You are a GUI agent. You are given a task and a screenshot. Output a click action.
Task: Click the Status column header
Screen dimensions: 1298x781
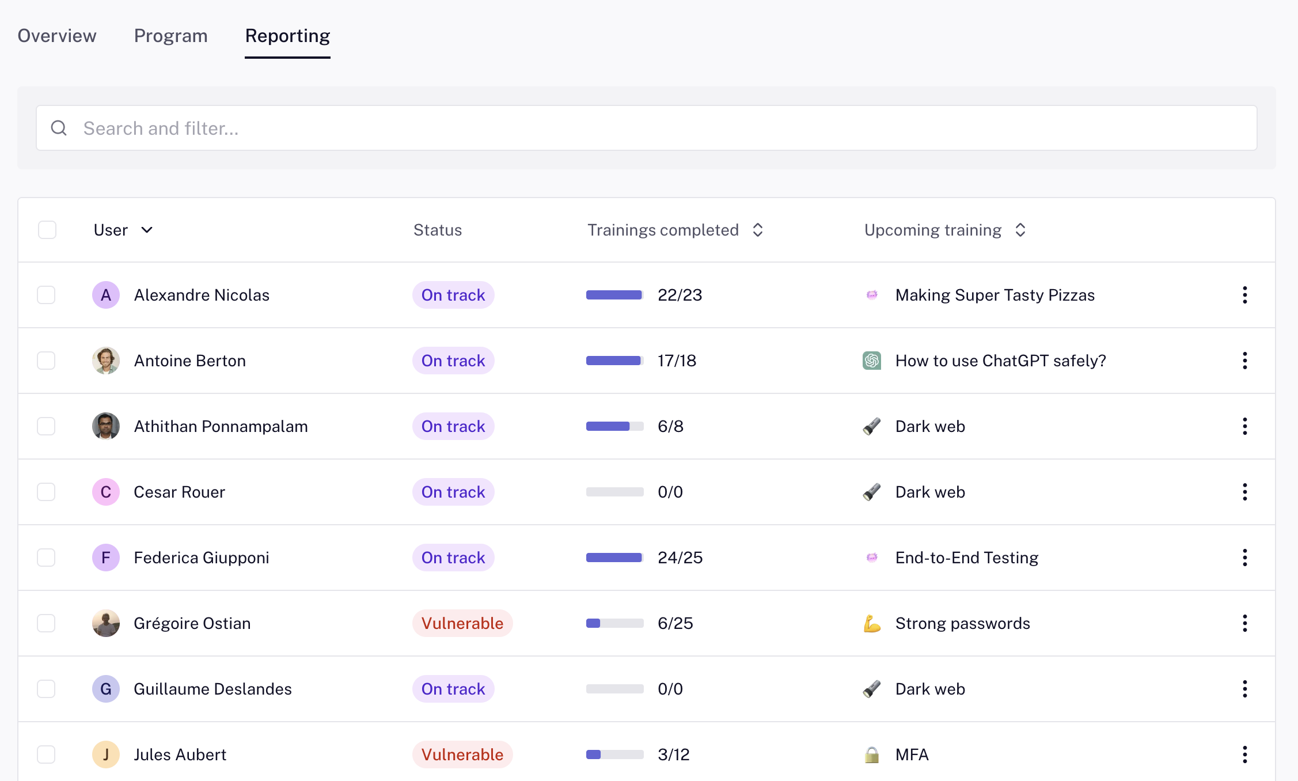(x=438, y=230)
